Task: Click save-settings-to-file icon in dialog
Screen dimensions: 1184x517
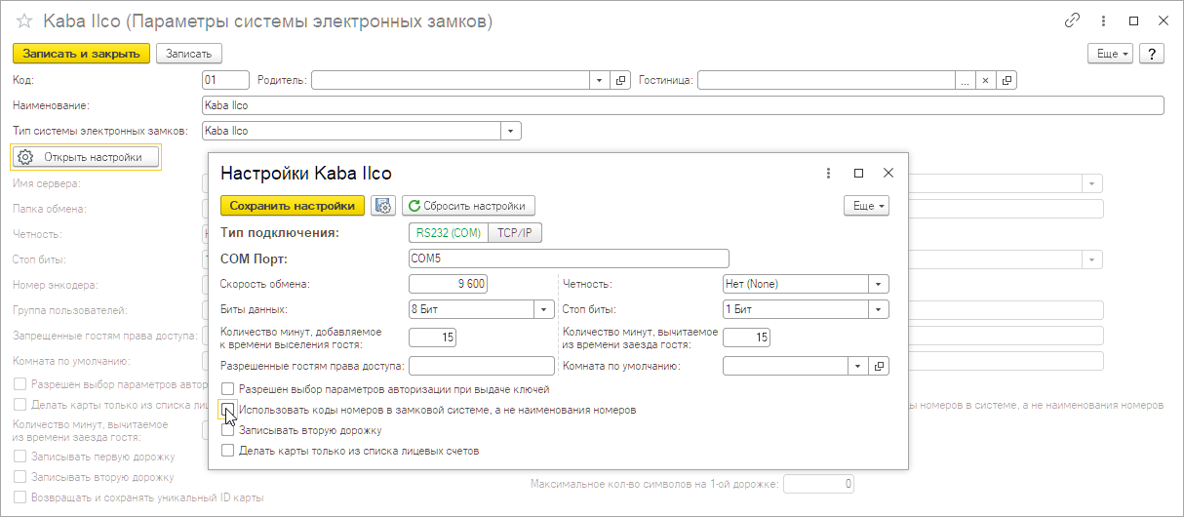Action: click(x=383, y=206)
